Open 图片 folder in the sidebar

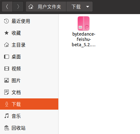click(x=29, y=81)
